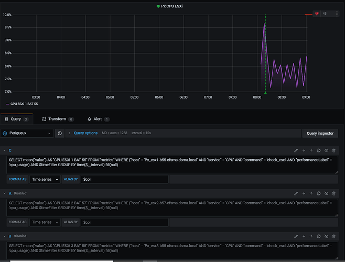Image resolution: width=345 pixels, height=262 pixels.
Task: Collapse query C row chevron
Action: [x=4, y=150]
